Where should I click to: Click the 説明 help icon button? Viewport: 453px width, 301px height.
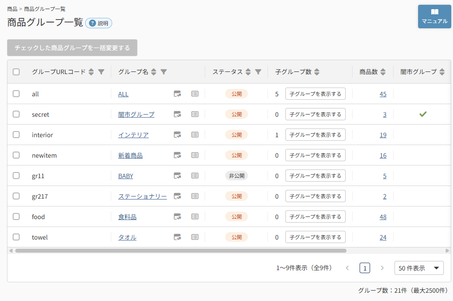99,23
